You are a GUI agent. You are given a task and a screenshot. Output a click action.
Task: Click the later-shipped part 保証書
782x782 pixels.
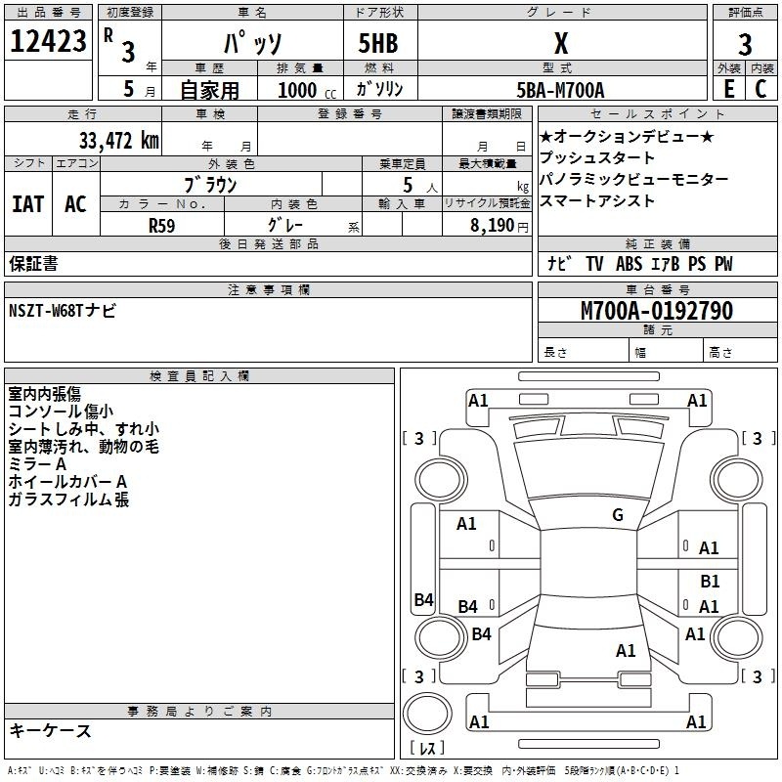[x=33, y=263]
